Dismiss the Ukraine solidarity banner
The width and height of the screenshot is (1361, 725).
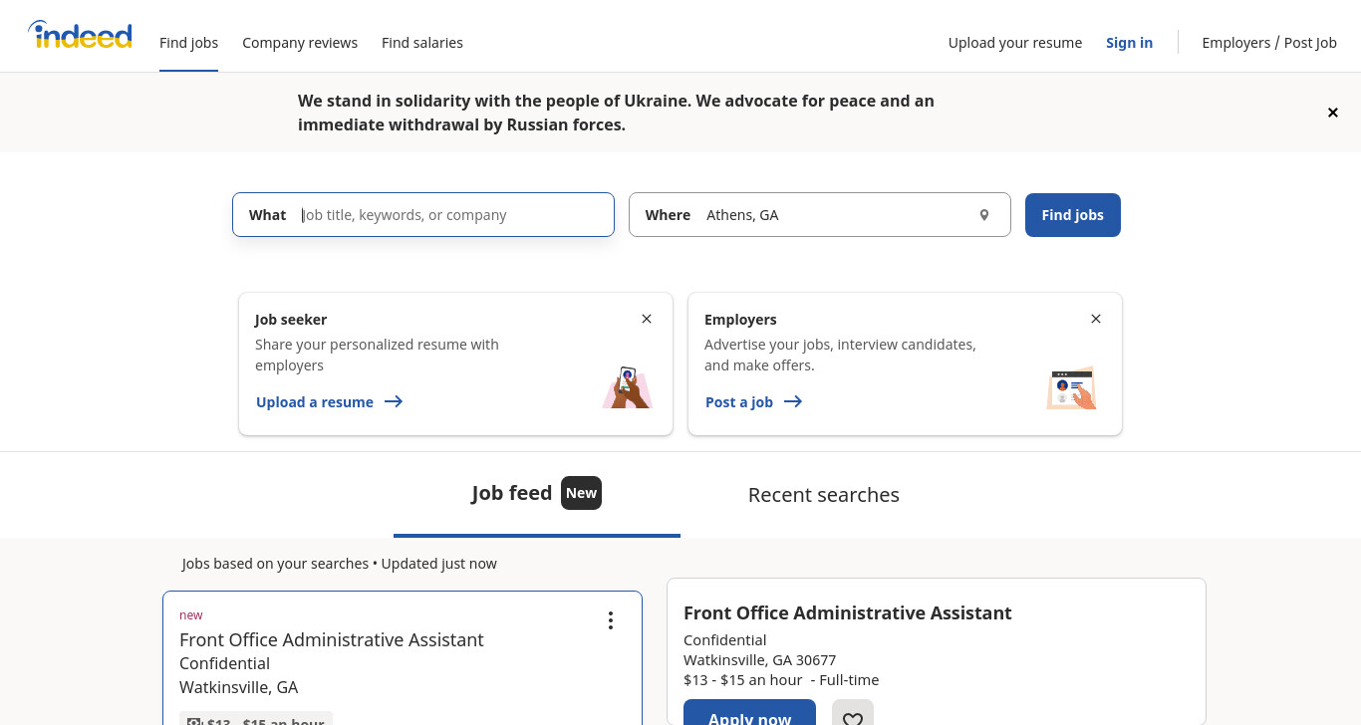[1333, 113]
